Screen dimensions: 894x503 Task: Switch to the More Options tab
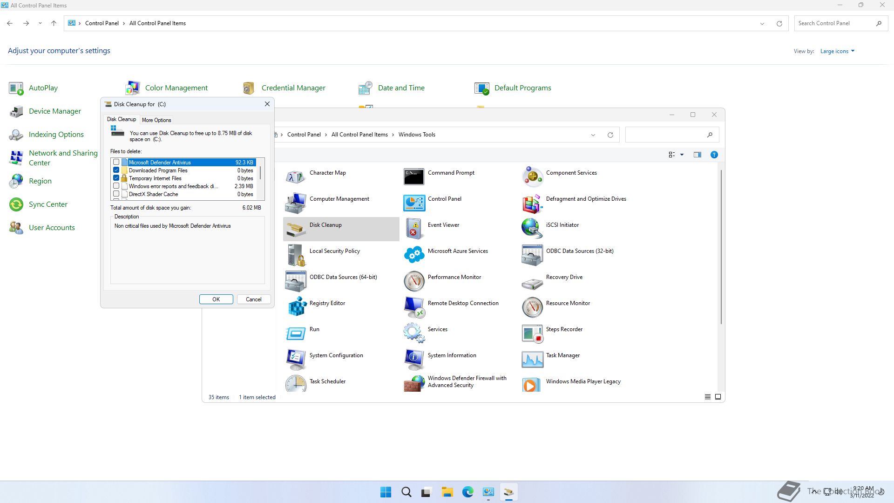pos(156,120)
